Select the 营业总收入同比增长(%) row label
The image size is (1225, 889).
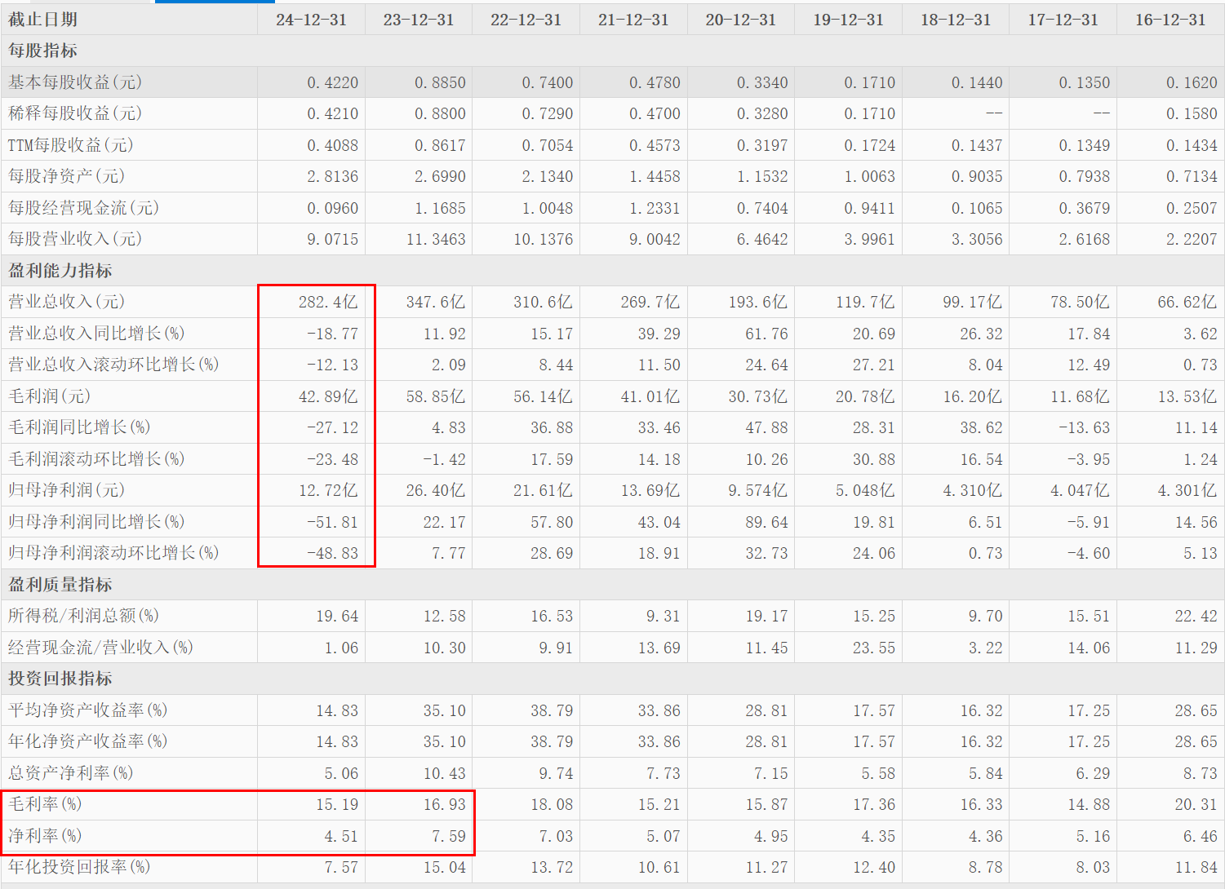pyautogui.click(x=96, y=334)
